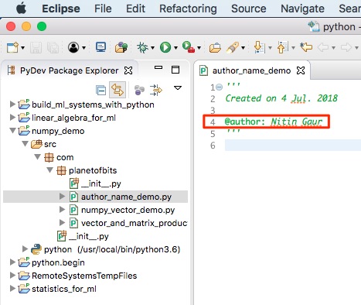Click the Collapse All icon in Package Explorer
Screen dimensions: 361x305
click(x=100, y=91)
